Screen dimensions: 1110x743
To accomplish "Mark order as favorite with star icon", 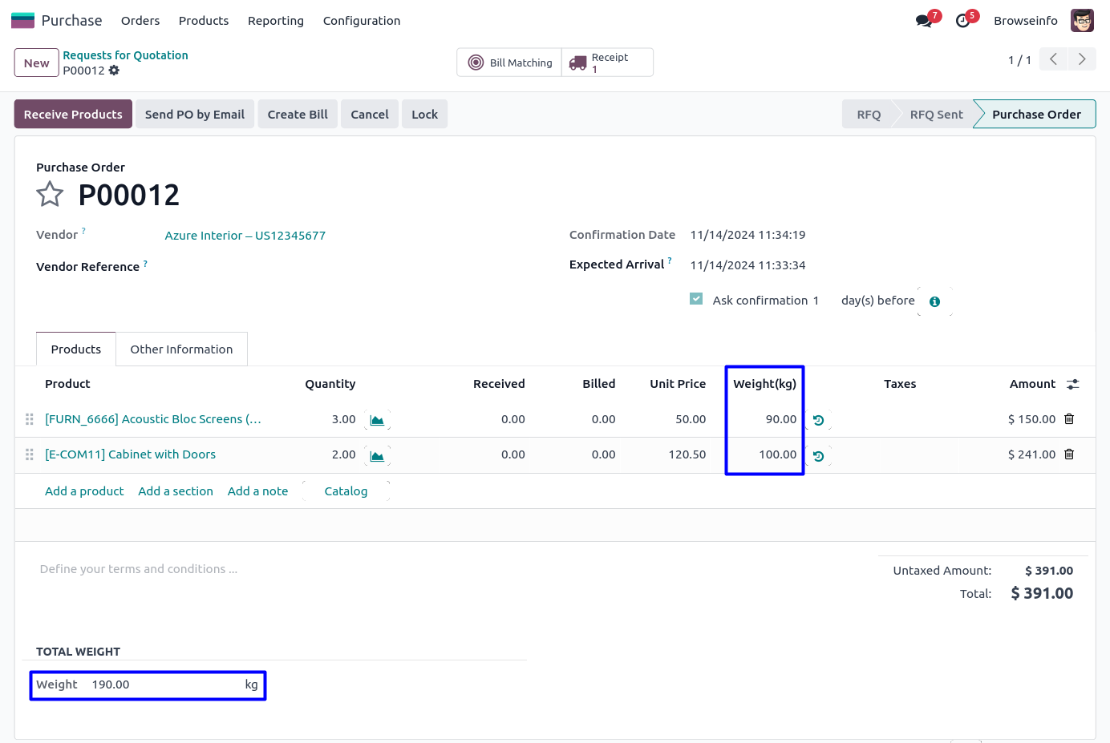I will coord(50,194).
